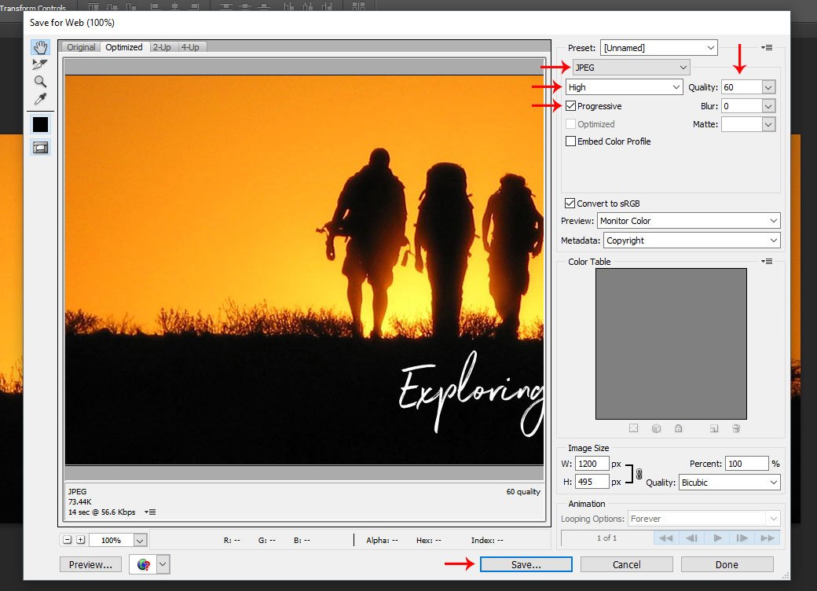Click the browser preview icon
Screen dimensions: 817x591
click(x=143, y=564)
